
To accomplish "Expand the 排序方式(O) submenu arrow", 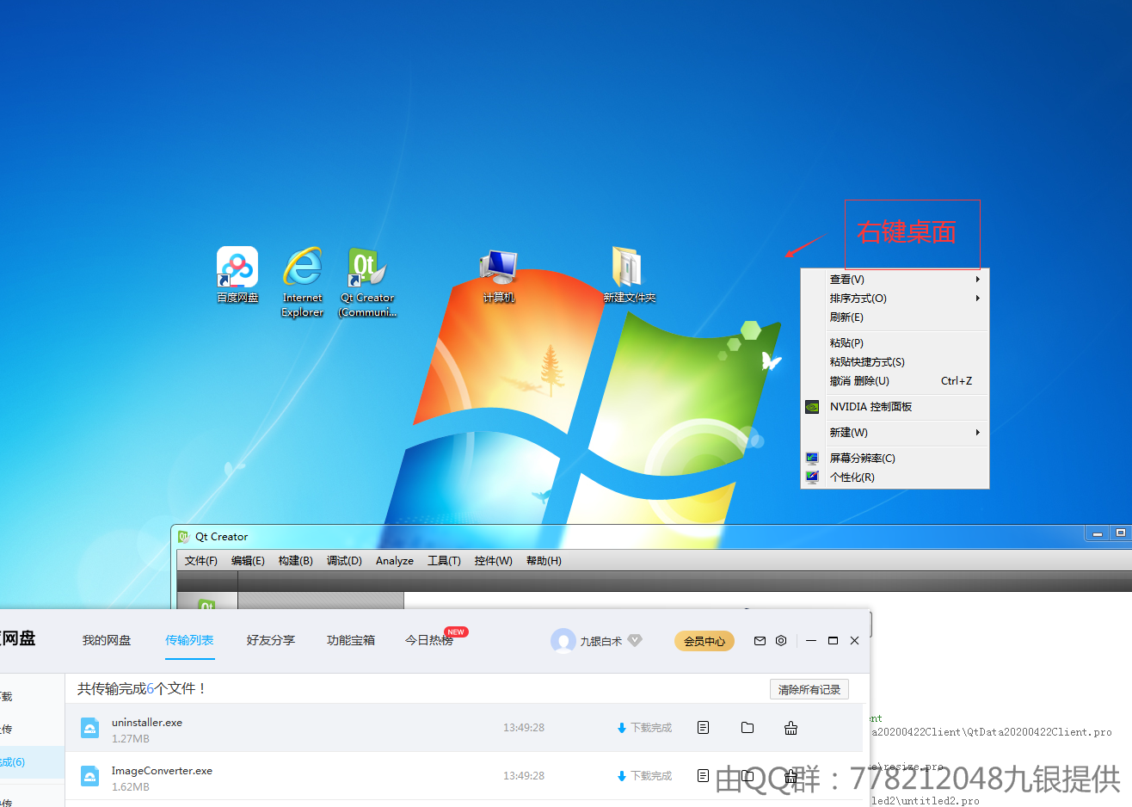I will [x=977, y=299].
